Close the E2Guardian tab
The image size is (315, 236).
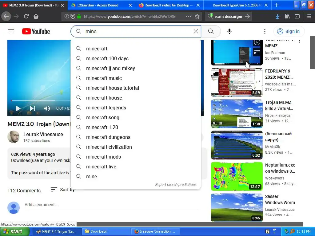130,5
